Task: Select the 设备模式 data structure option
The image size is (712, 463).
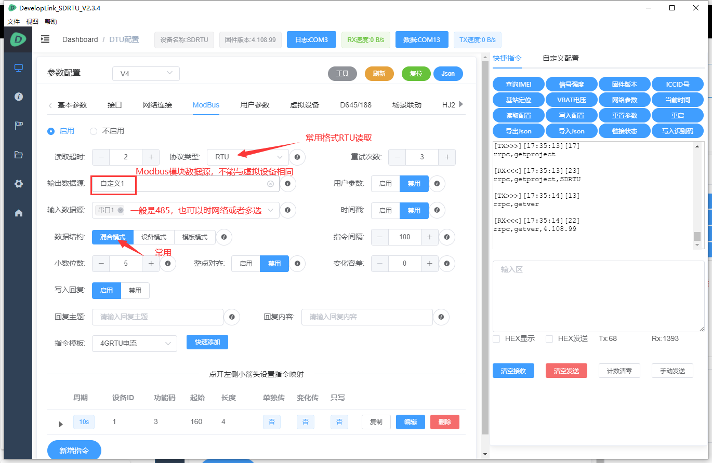Action: [x=154, y=237]
